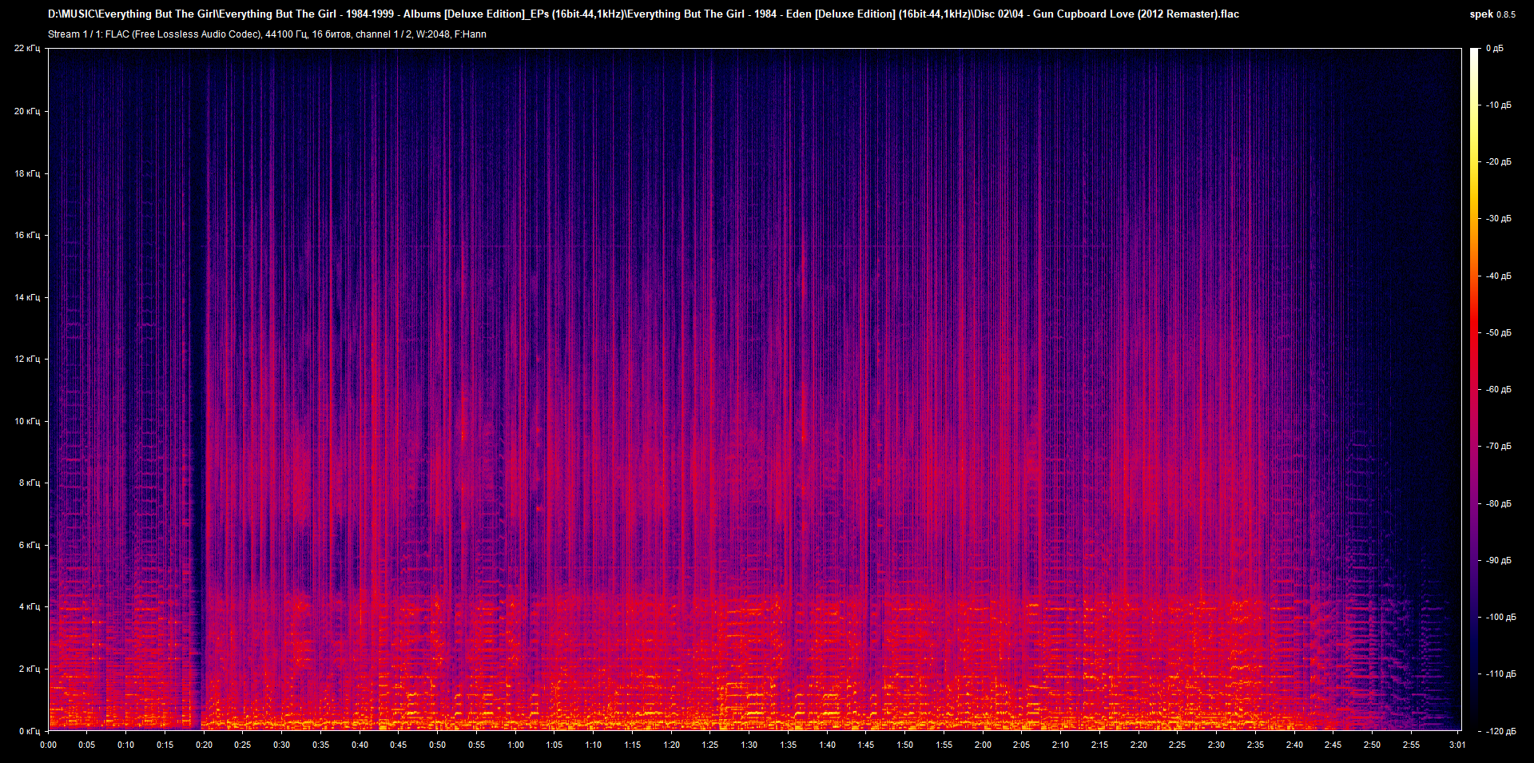Click the 8 кГц frequency axis label

click(x=30, y=483)
